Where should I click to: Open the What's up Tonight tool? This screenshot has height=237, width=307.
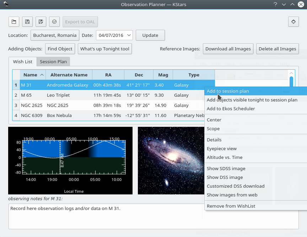(x=104, y=49)
